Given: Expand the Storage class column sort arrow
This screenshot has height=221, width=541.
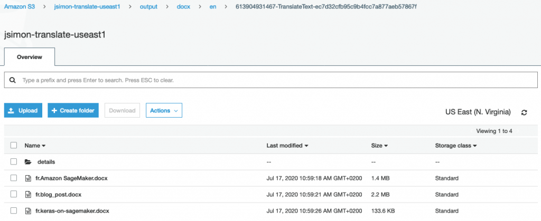Looking at the screenshot, I should click(x=475, y=146).
